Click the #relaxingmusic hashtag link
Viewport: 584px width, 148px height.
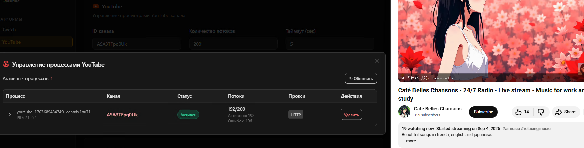(x=536, y=129)
